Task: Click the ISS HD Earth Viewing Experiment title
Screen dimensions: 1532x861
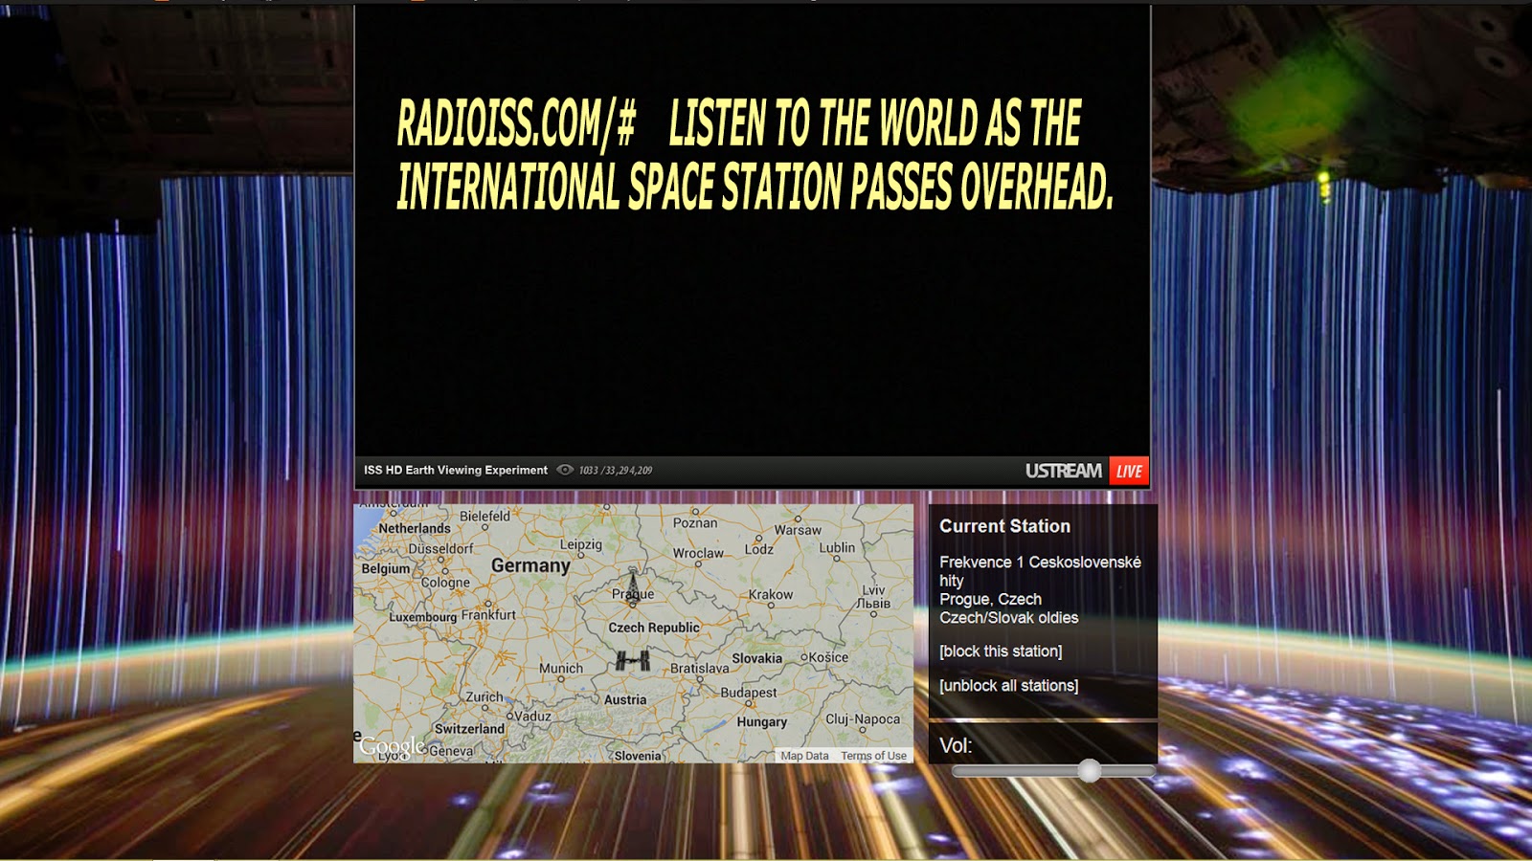Action: tap(456, 470)
